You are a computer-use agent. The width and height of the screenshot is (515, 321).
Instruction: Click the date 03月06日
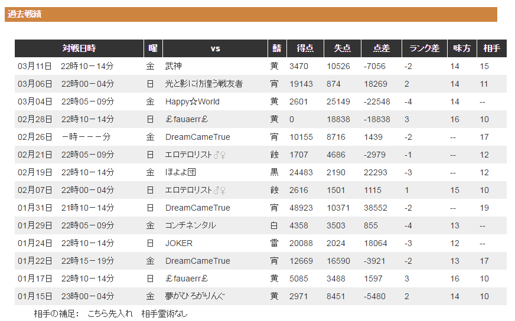click(35, 84)
